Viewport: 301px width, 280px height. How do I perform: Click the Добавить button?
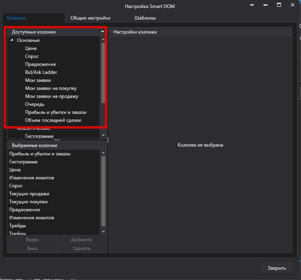(81, 240)
